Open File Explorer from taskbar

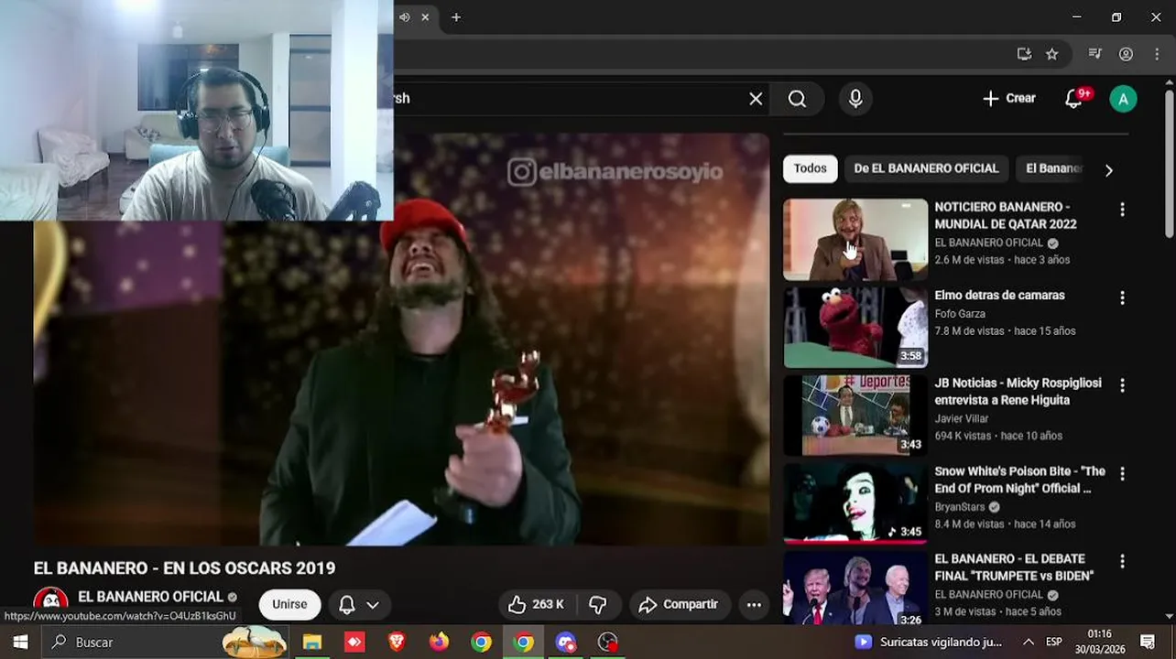(312, 642)
